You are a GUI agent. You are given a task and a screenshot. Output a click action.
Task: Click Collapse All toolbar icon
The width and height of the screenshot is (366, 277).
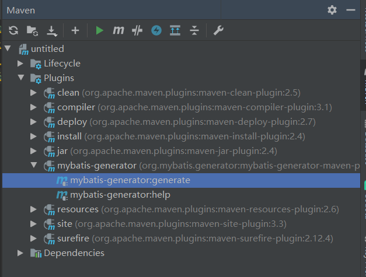tap(194, 30)
